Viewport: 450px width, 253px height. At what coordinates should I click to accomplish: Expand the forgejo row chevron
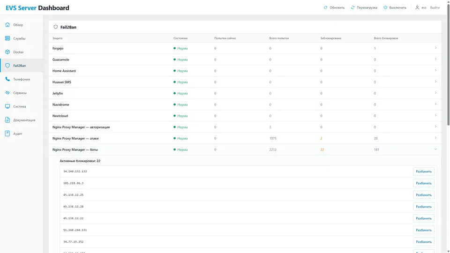(435, 48)
